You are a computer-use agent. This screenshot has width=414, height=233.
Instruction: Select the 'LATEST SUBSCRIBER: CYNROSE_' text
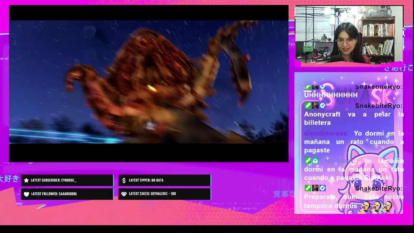pos(54,180)
